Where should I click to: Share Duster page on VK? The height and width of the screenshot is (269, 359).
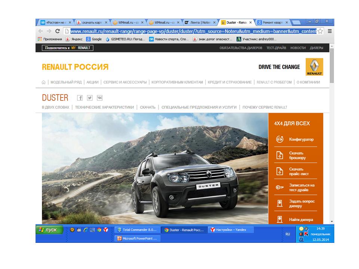(99, 98)
